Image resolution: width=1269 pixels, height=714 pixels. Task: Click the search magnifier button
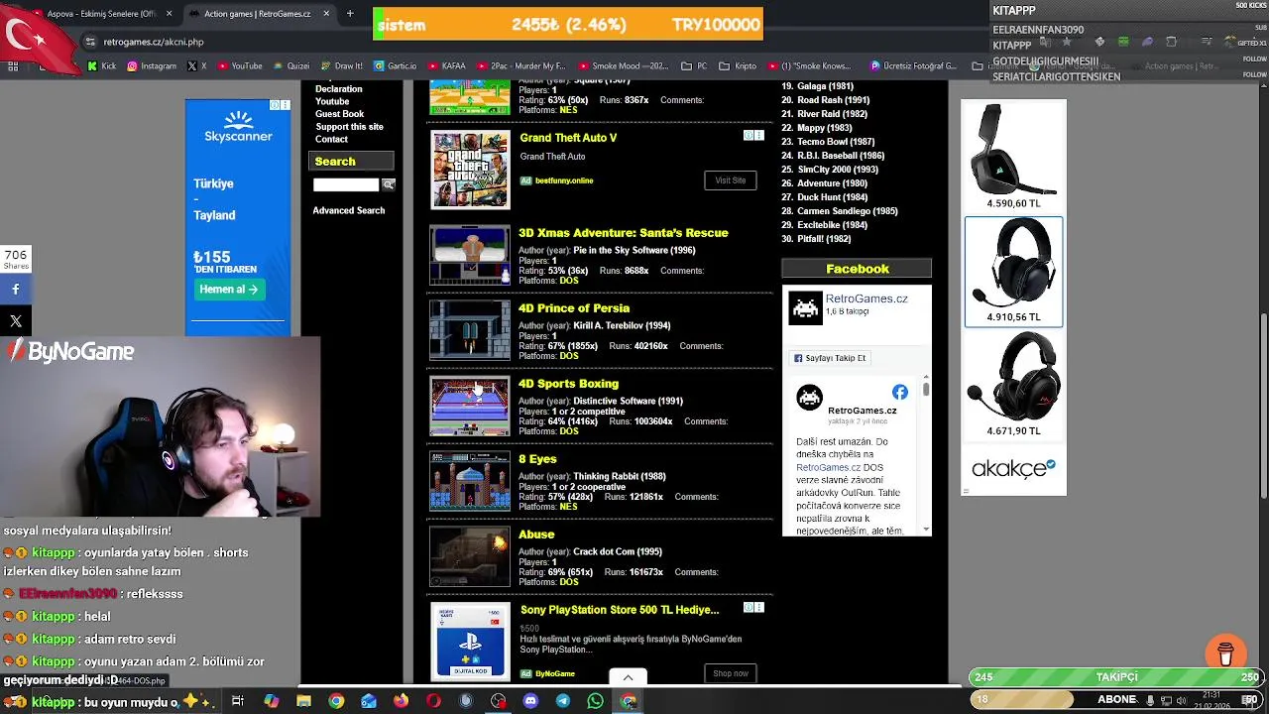click(x=389, y=184)
